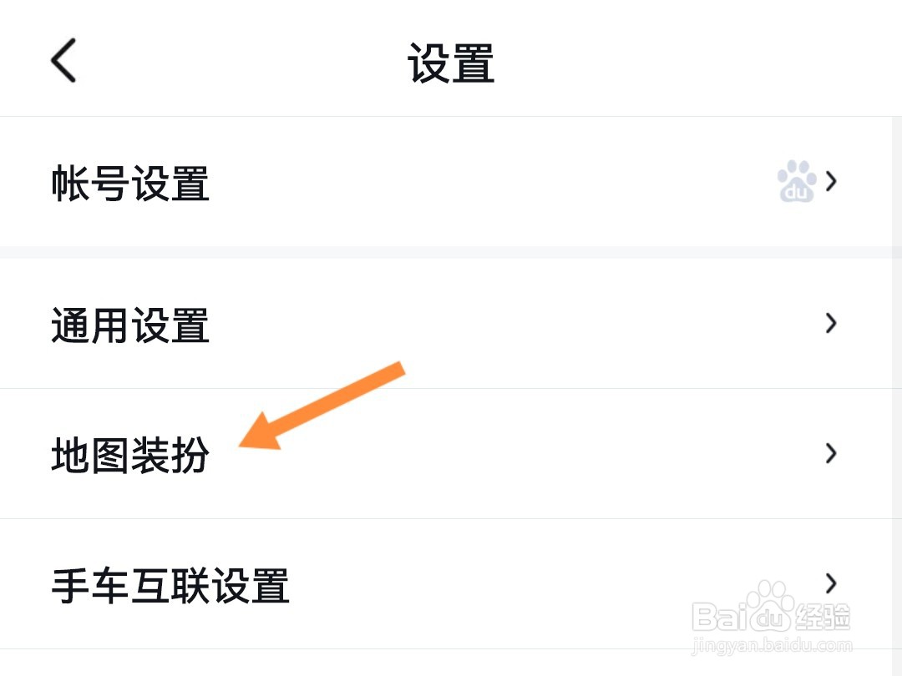The width and height of the screenshot is (902, 676).
Task: Click the Baidu 经验 watermark paw logo
Action: tap(772, 605)
